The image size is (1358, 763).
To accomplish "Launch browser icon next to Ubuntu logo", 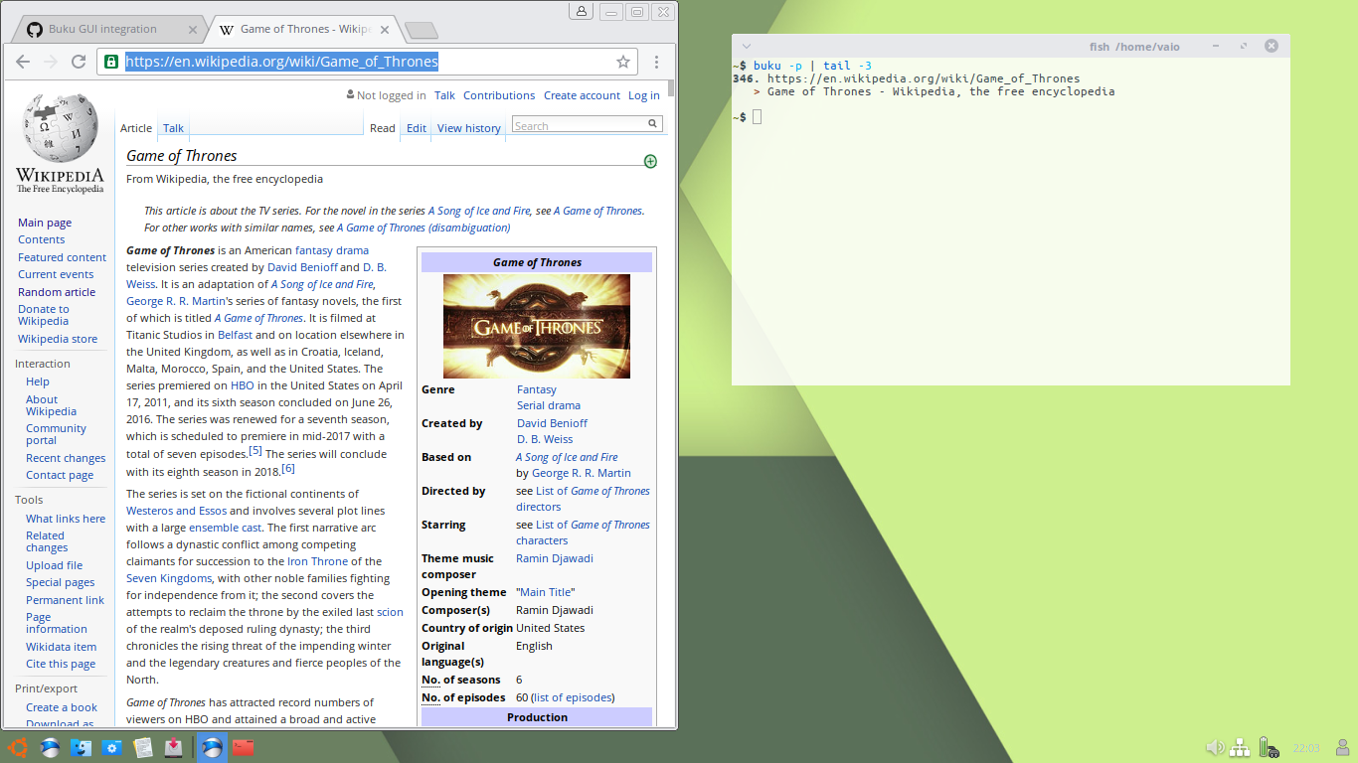I will tap(50, 747).
